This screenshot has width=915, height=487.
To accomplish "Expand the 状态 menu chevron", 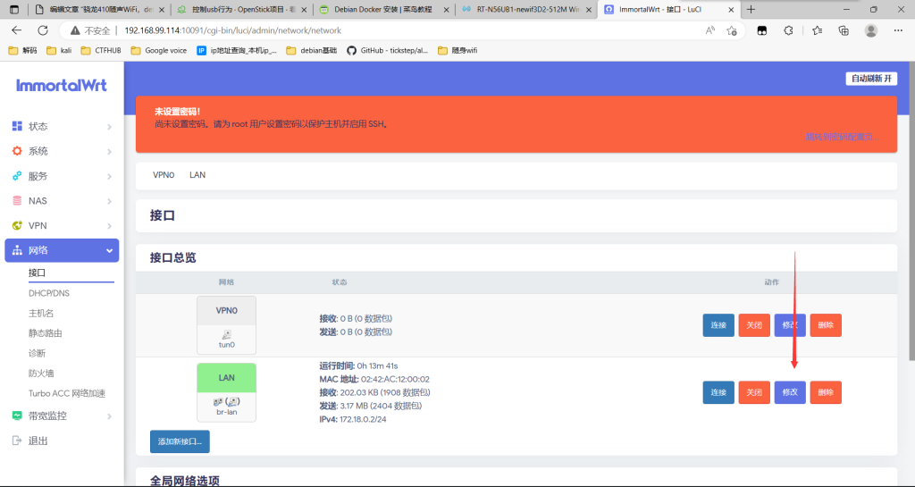I will click(x=109, y=127).
